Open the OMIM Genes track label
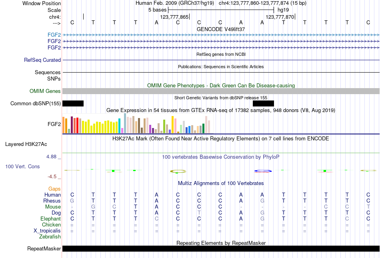380x258 pixels. [x=45, y=91]
